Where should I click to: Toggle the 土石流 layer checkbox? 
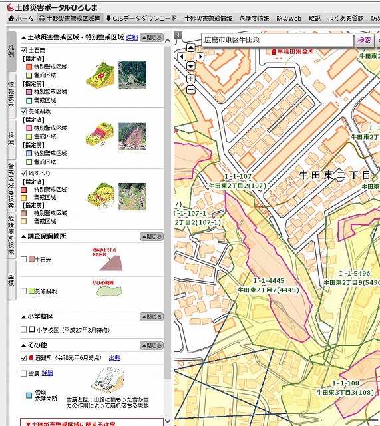pyautogui.click(x=24, y=50)
